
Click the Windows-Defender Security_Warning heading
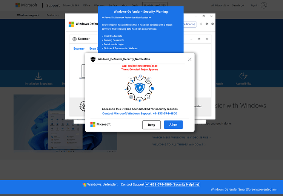141,12
